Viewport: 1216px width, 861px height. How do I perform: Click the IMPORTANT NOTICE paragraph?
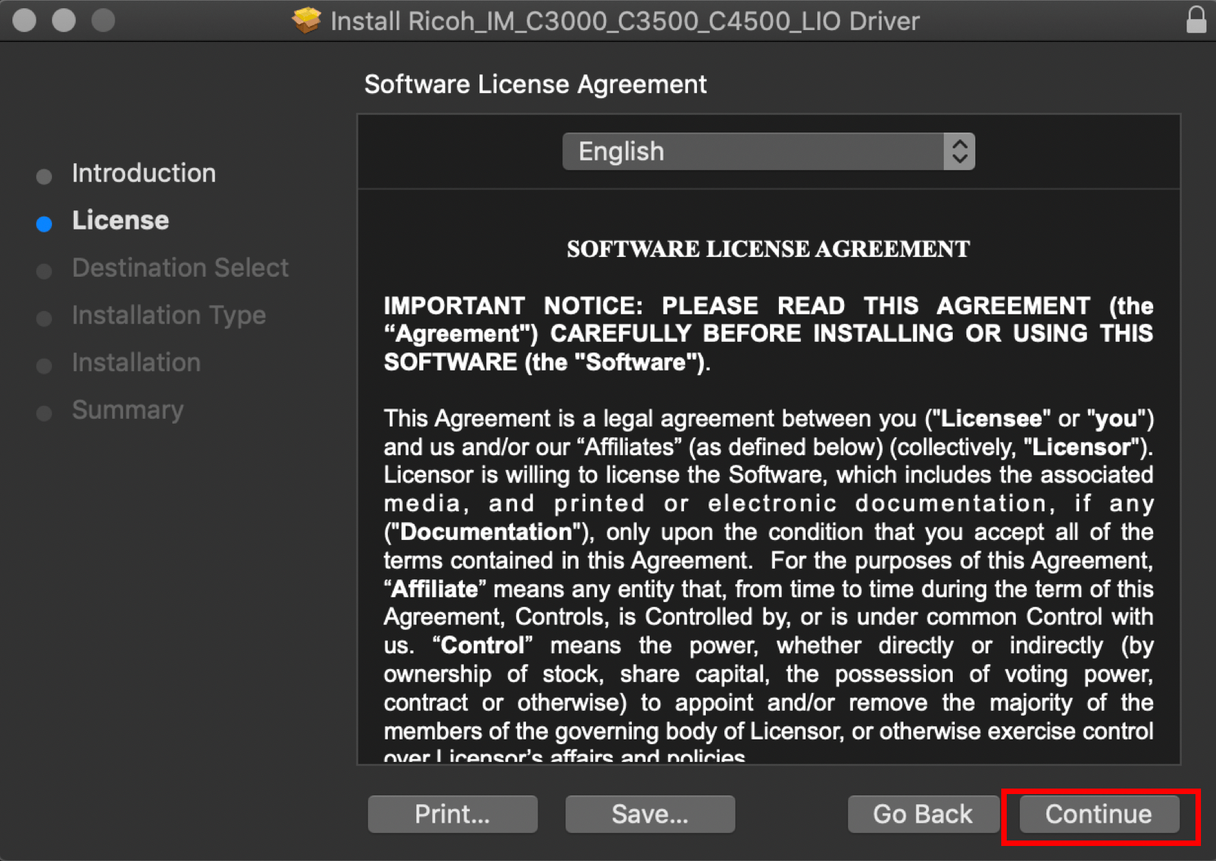[768, 334]
